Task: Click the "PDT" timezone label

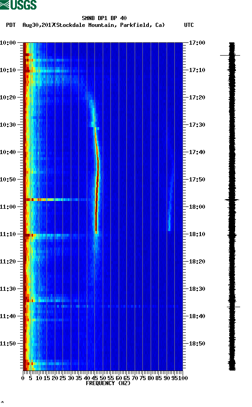Action: pyautogui.click(x=10, y=25)
